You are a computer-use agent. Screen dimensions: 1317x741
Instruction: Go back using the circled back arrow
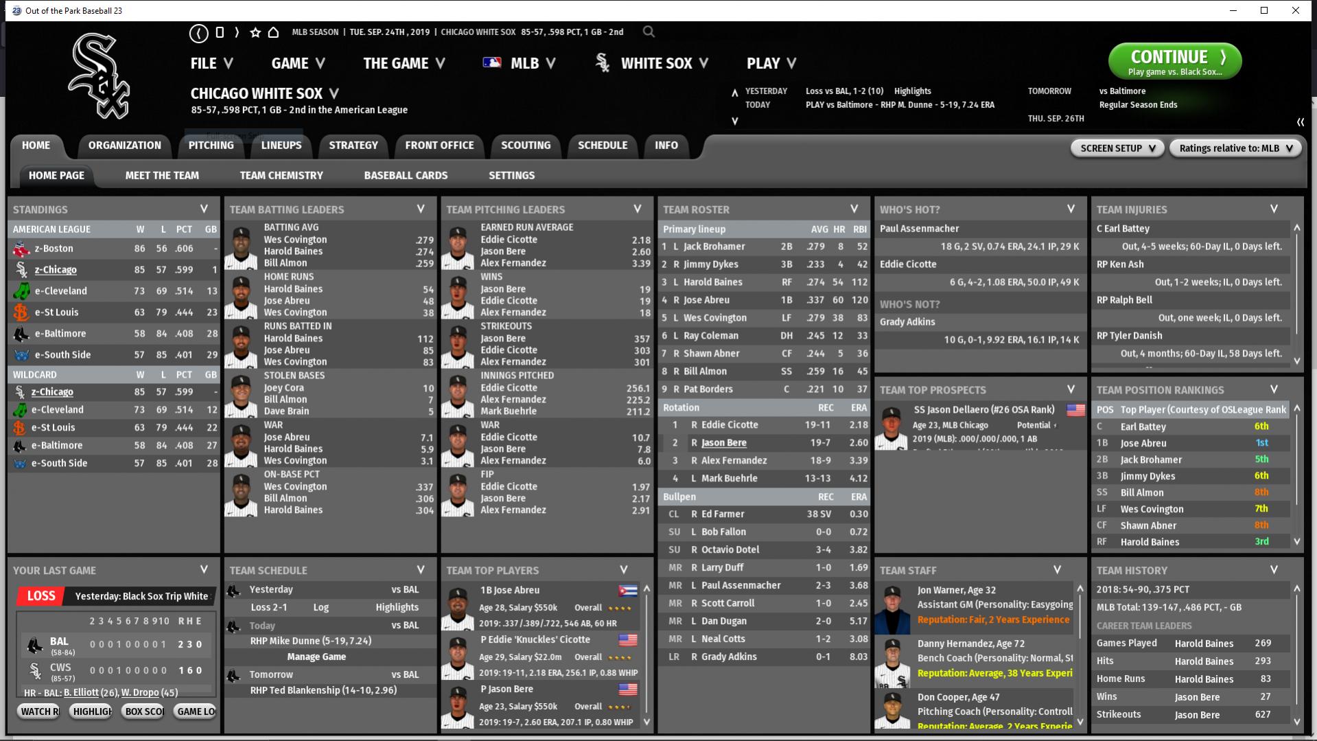tap(198, 32)
